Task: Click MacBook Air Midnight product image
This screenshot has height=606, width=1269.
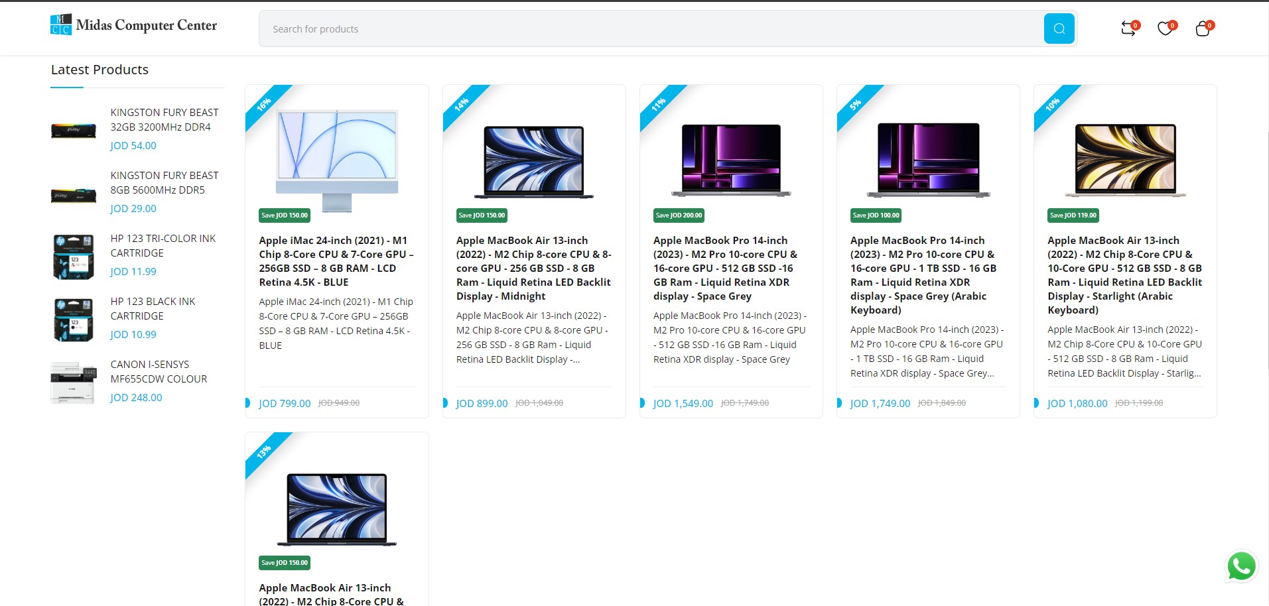Action: pos(533,161)
